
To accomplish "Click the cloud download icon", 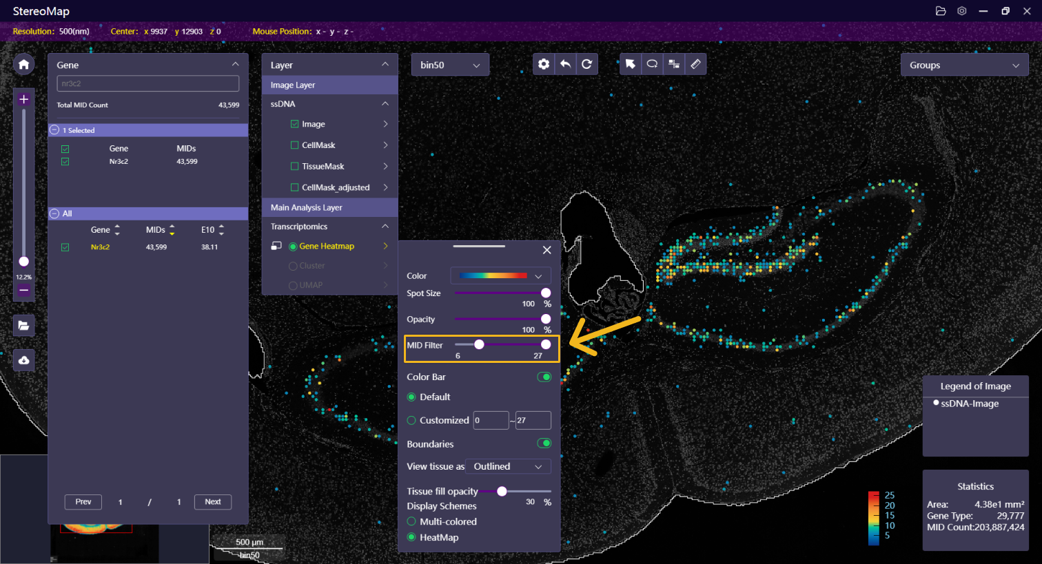I will tap(23, 360).
